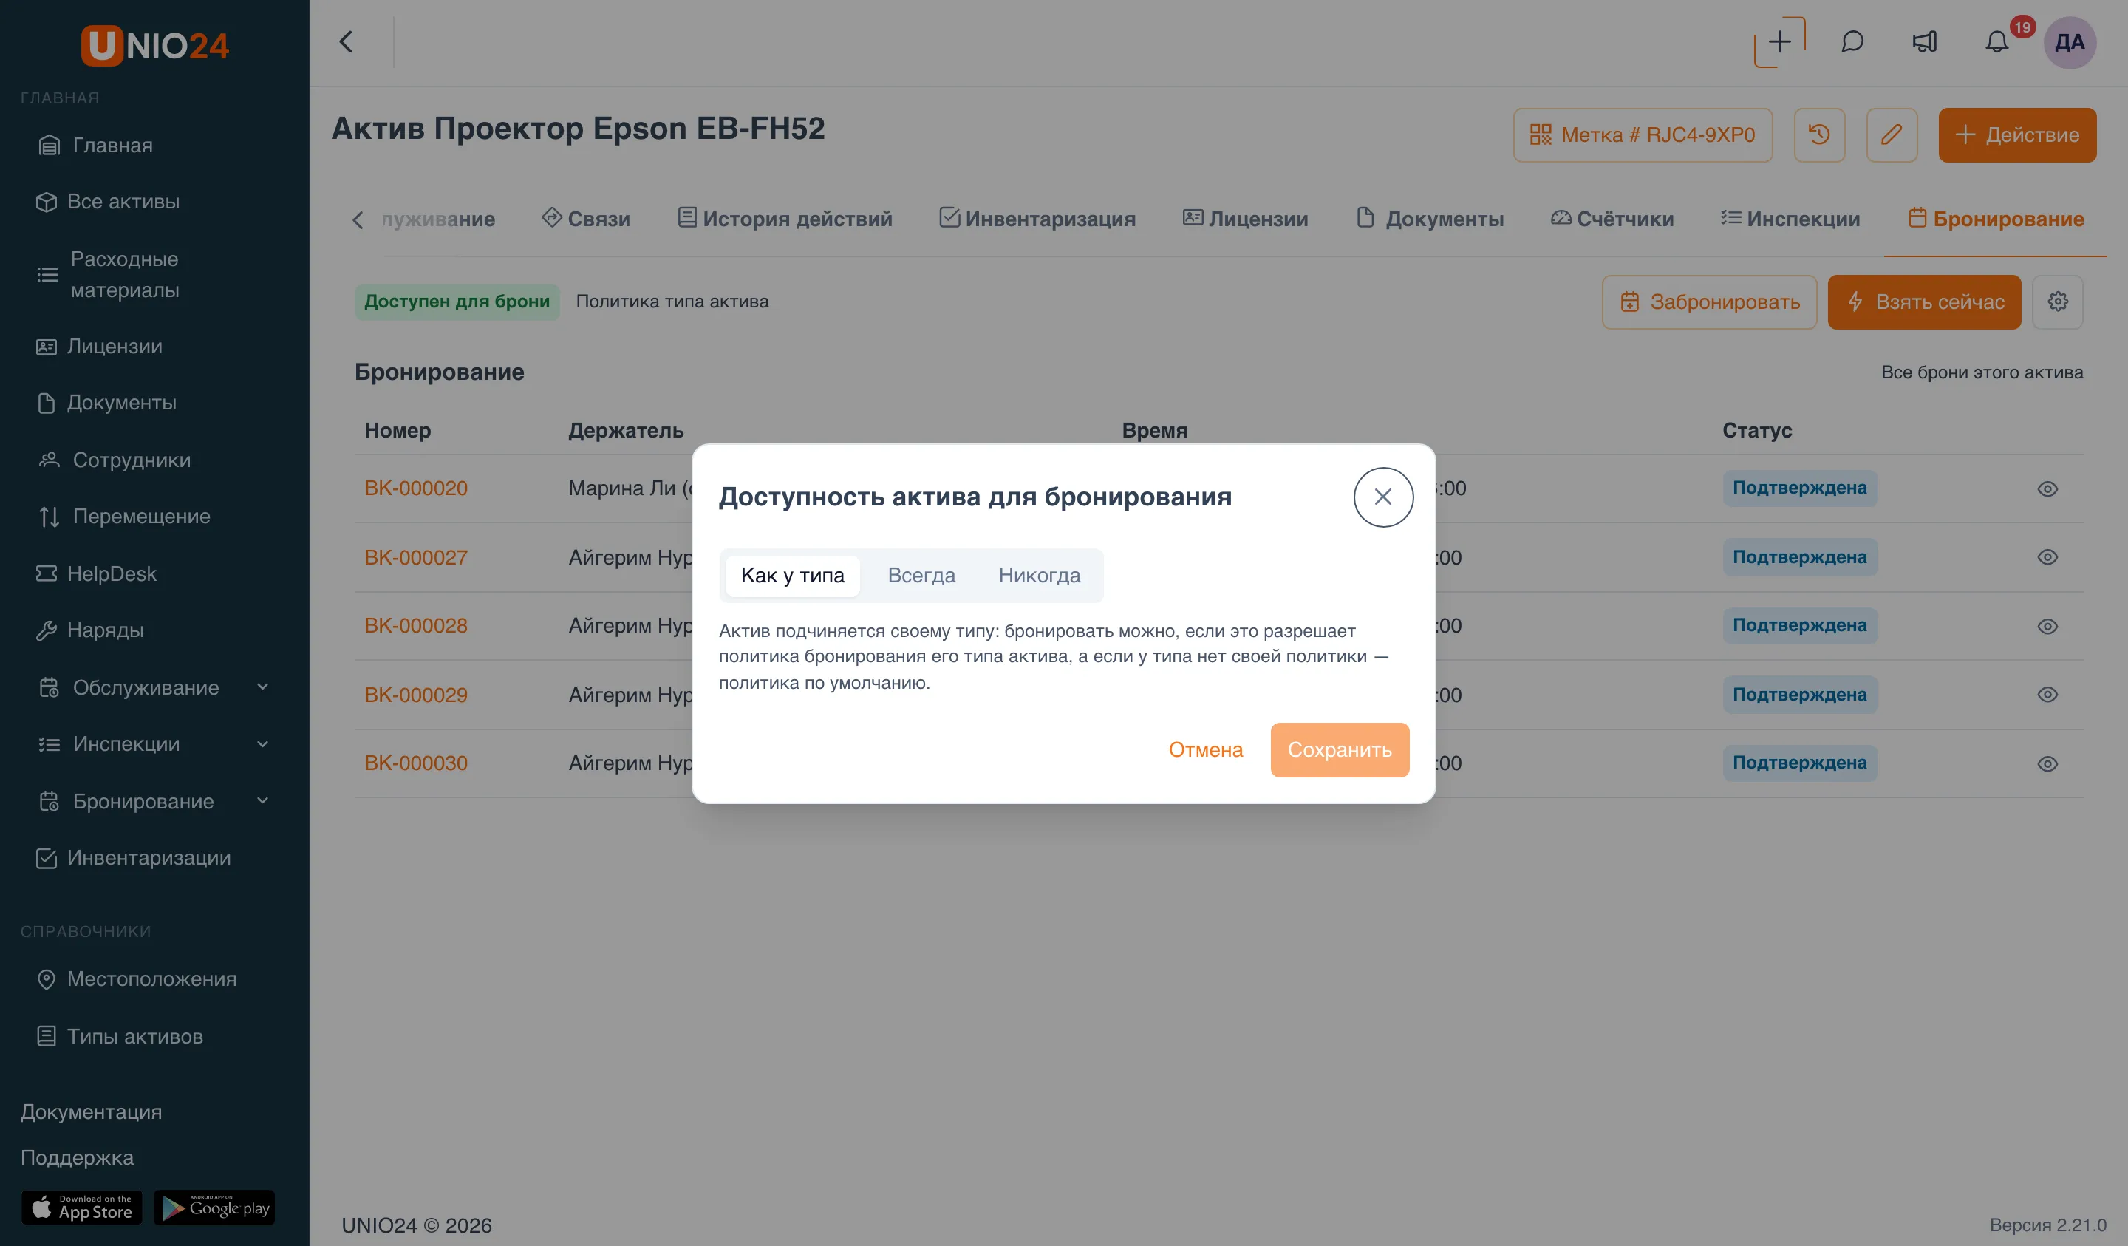Click the 'Забронировать' button

click(1708, 302)
